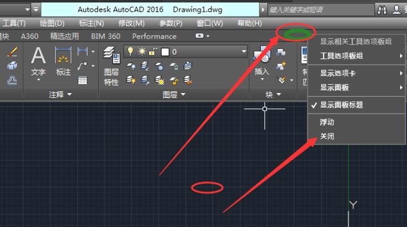Open the 绘图(D) menu

click(x=52, y=24)
